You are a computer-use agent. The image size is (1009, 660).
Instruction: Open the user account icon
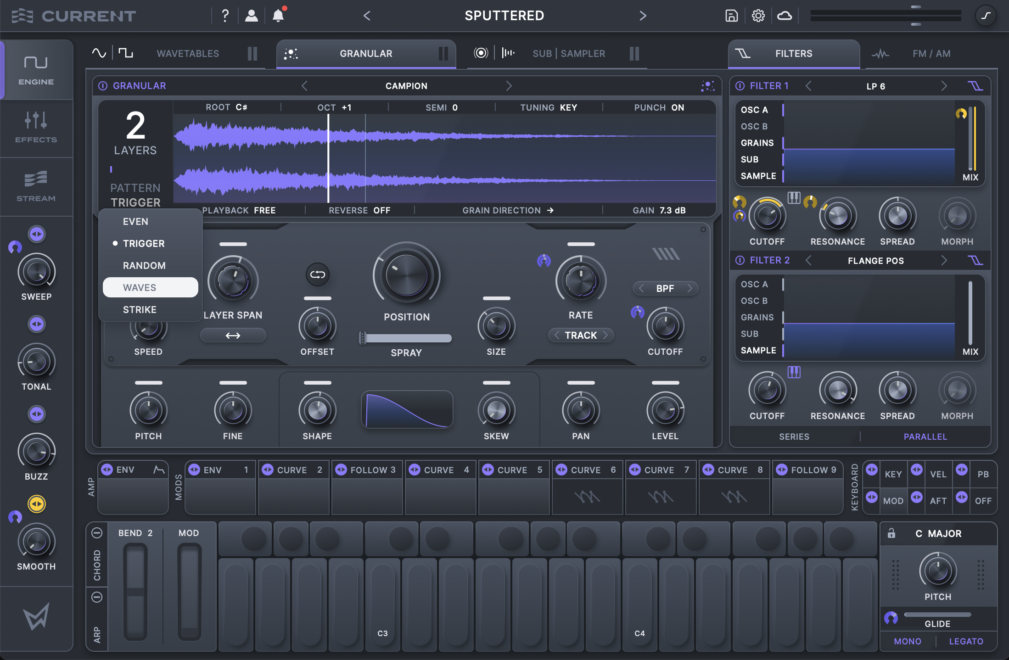tap(251, 16)
